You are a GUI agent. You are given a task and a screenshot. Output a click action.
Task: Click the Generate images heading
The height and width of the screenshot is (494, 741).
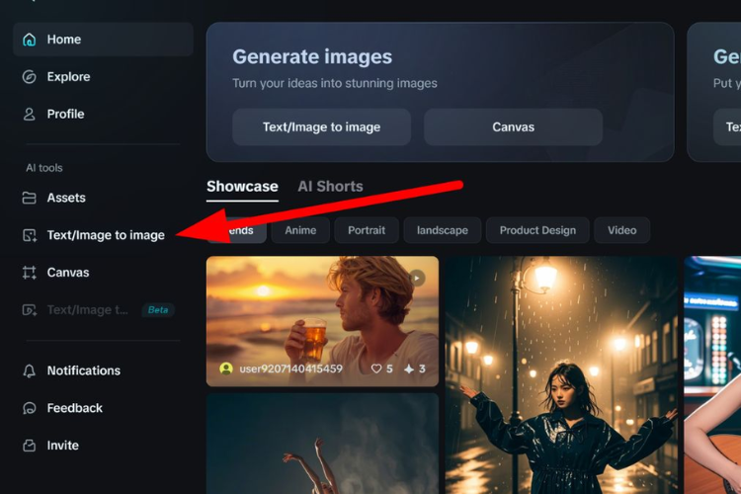312,56
